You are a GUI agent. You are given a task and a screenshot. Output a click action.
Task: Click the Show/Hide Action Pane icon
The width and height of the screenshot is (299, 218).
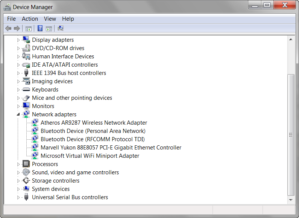tap(49, 29)
